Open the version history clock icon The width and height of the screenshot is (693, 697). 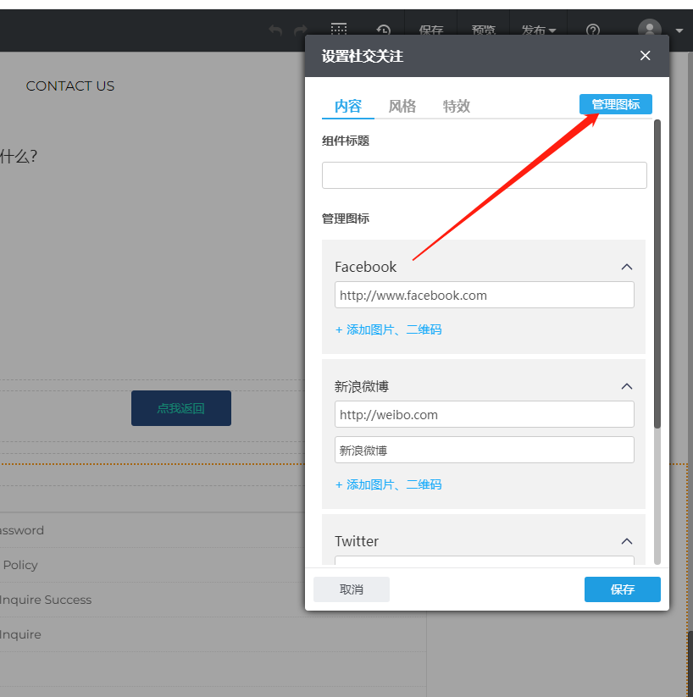pyautogui.click(x=384, y=30)
